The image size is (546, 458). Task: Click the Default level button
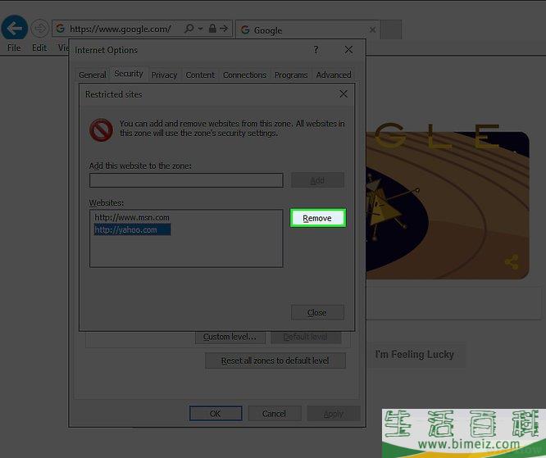[x=306, y=337]
